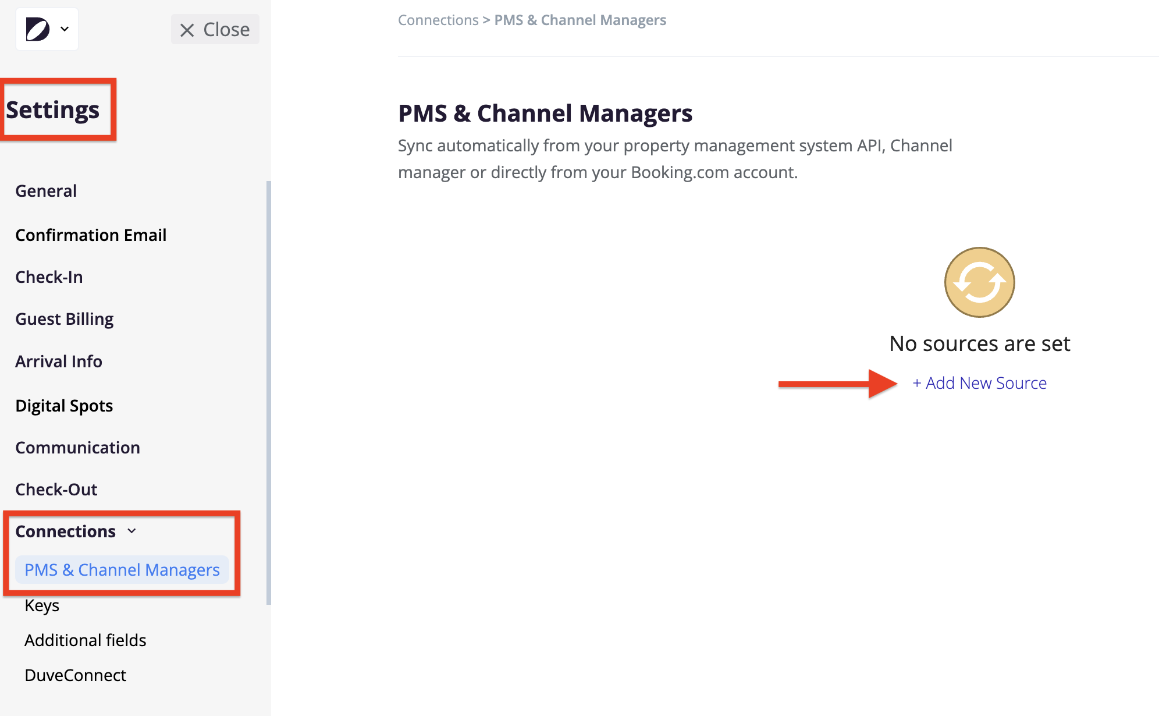The image size is (1159, 716).
Task: Open the account dropdown chevron beside logo
Action: [65, 29]
